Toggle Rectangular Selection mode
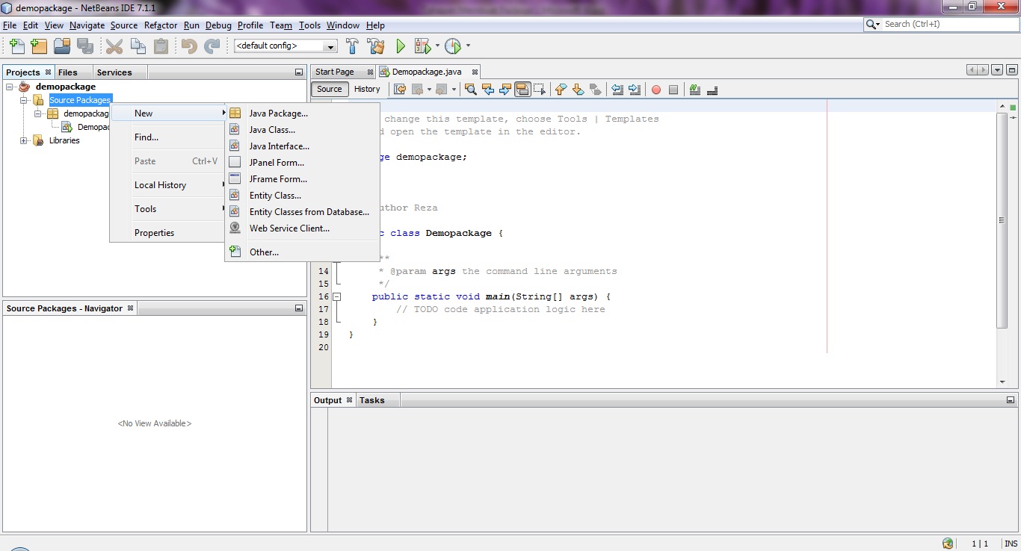 (x=539, y=89)
